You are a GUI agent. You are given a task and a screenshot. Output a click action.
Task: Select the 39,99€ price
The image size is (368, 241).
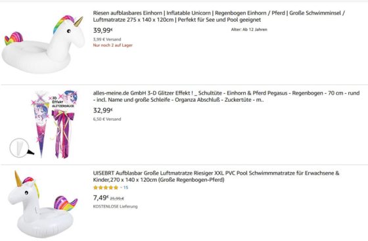(x=103, y=30)
